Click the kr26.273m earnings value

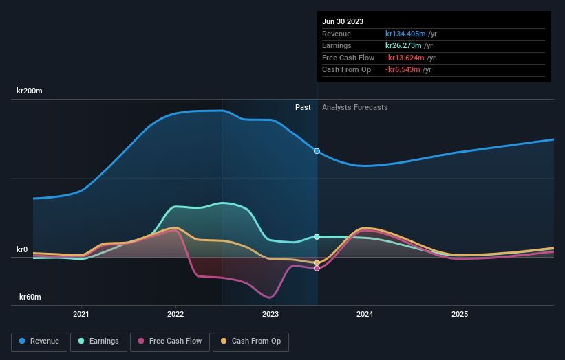click(403, 45)
